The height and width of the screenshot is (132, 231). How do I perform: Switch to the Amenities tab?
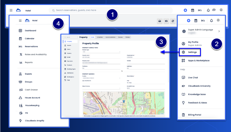pyautogui.click(x=100, y=37)
